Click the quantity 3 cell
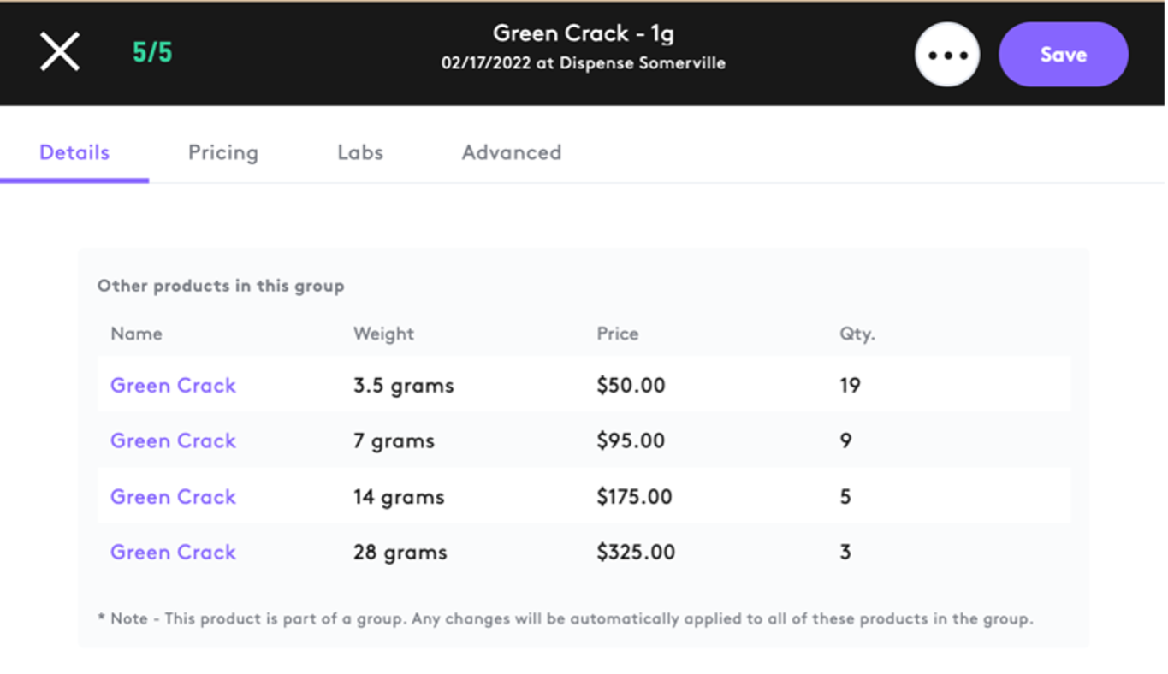Screen dimensions: 1168x674 click(845, 552)
